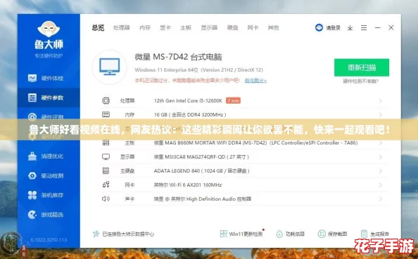This screenshot has width=418, height=259.
Task: Switch to the 主板 tab
Action: pos(186,27)
